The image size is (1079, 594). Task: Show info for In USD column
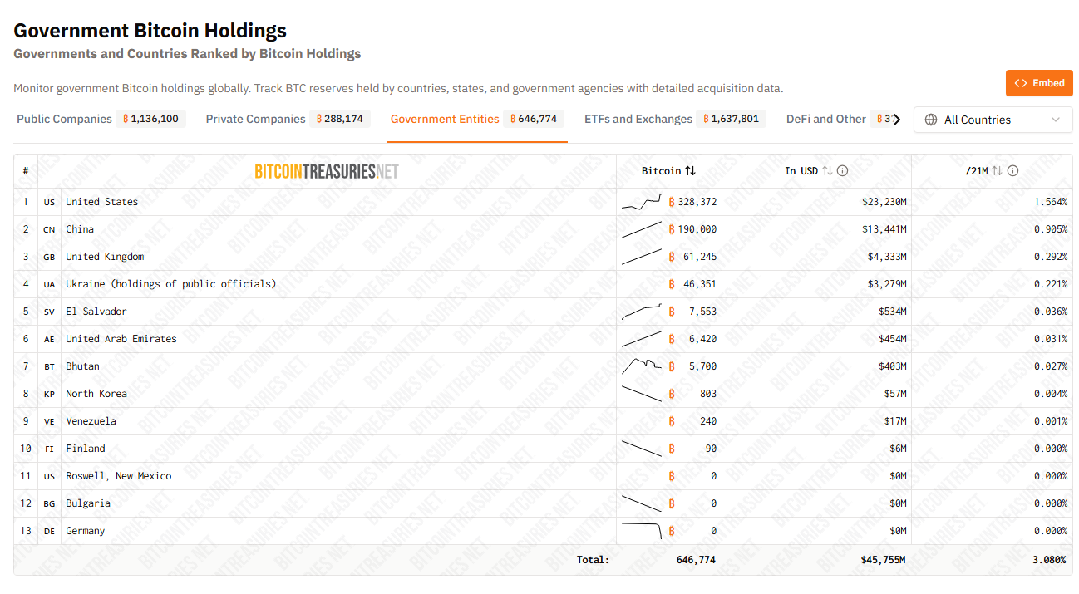(842, 171)
